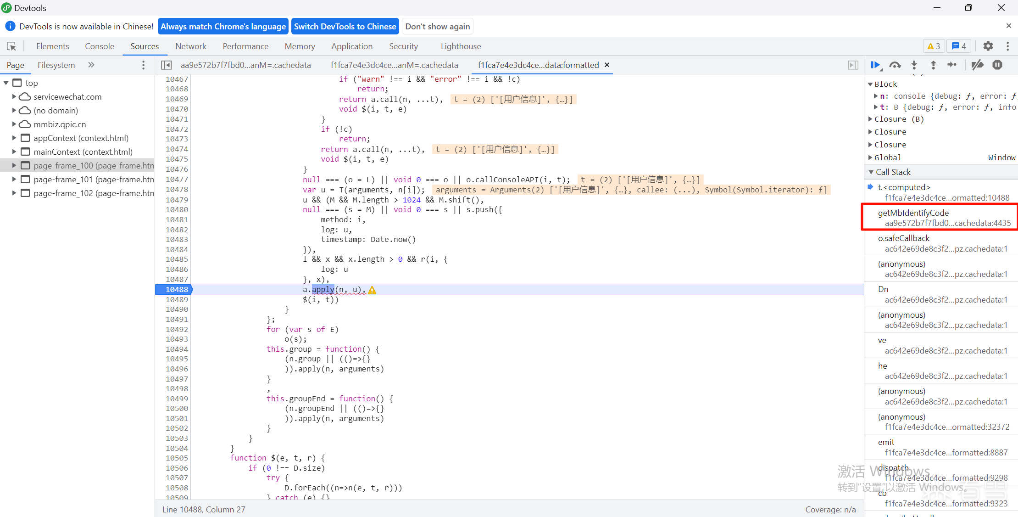Step out of current function
1018x517 pixels.
(x=933, y=65)
